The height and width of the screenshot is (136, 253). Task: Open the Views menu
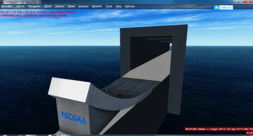[x=71, y=6]
